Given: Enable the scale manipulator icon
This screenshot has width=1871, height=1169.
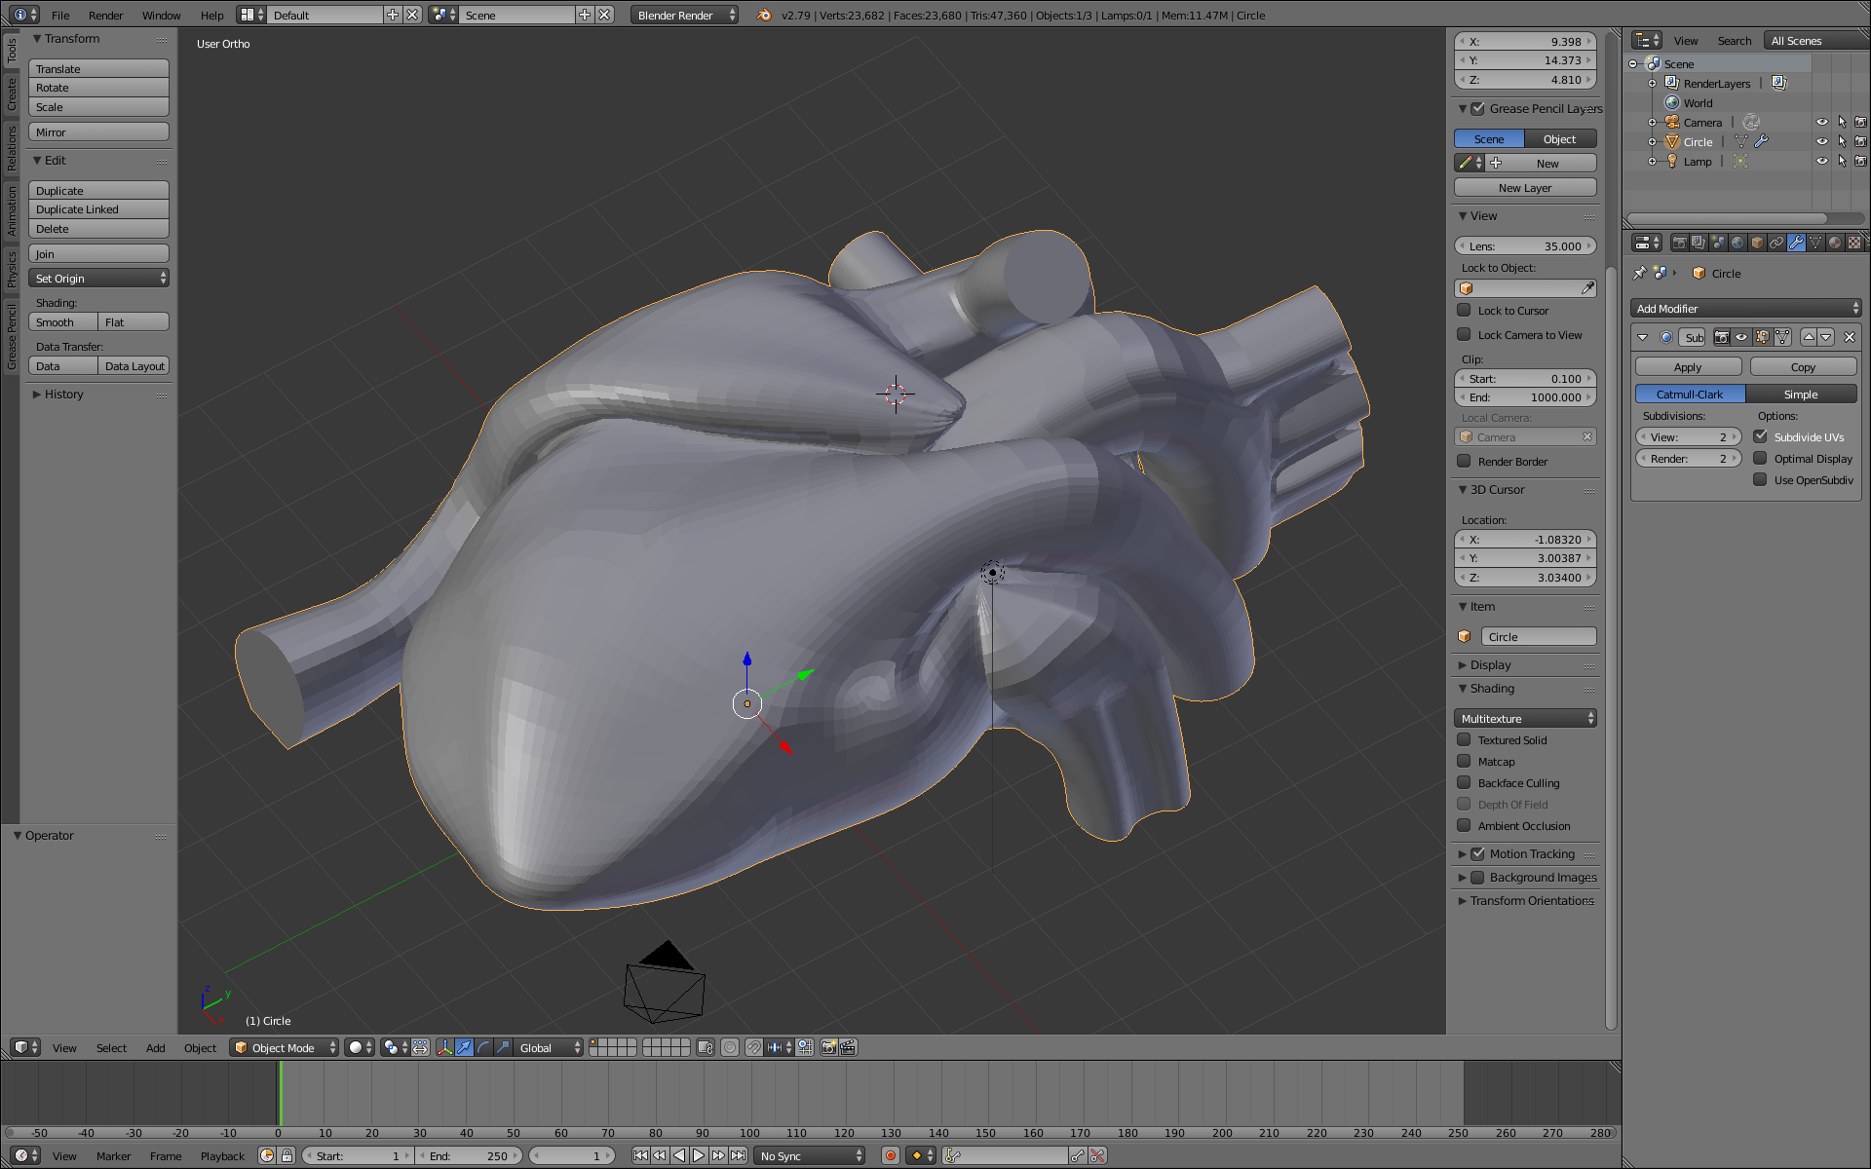Looking at the screenshot, I should (x=503, y=1047).
